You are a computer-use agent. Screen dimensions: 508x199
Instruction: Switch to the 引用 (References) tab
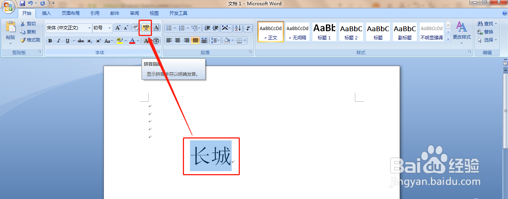point(95,13)
